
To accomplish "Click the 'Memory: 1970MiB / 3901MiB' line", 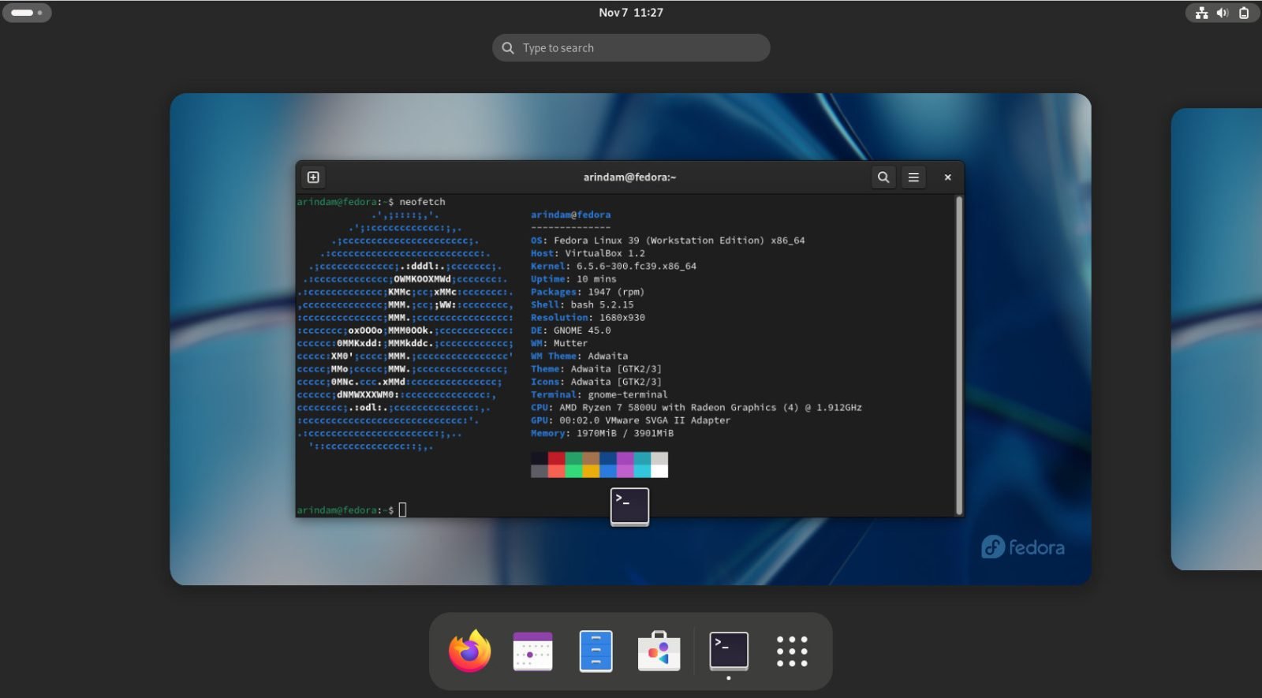I will click(x=602, y=433).
